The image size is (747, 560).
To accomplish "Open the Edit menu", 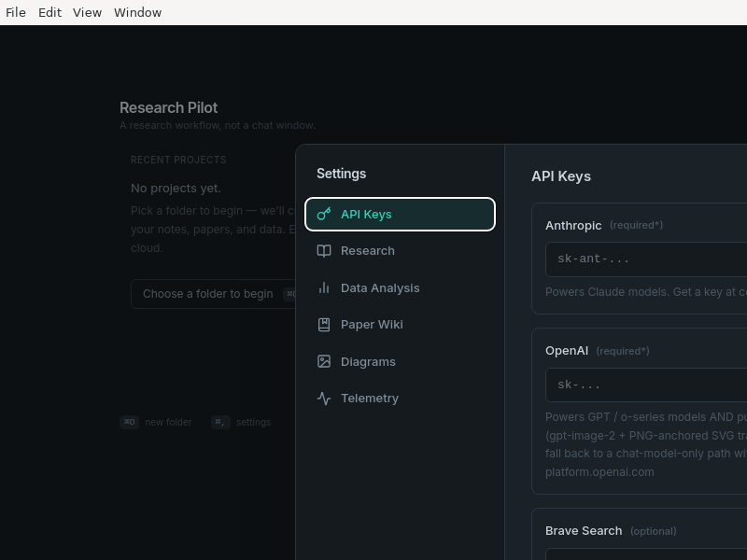I will [x=50, y=12].
